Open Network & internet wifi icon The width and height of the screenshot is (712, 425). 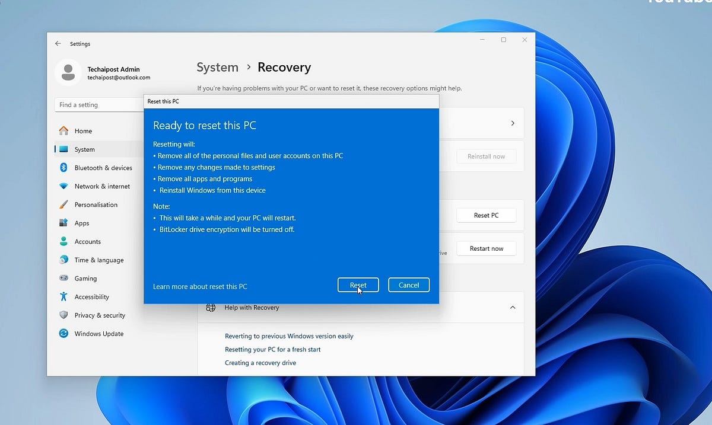pyautogui.click(x=63, y=186)
